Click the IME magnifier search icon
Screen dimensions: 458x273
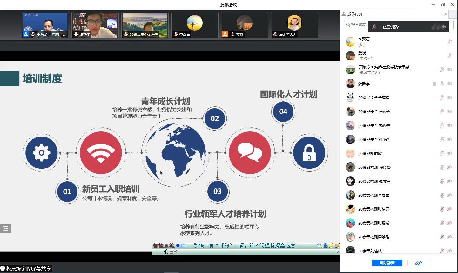tap(320, 245)
